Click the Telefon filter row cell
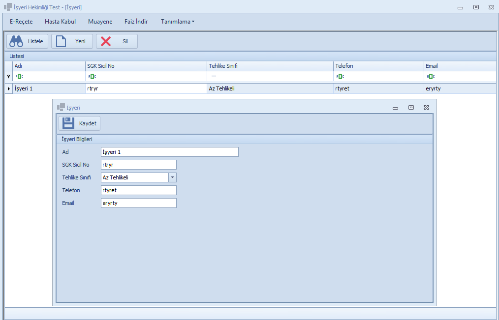Image resolution: width=499 pixels, height=320 pixels. pos(379,76)
